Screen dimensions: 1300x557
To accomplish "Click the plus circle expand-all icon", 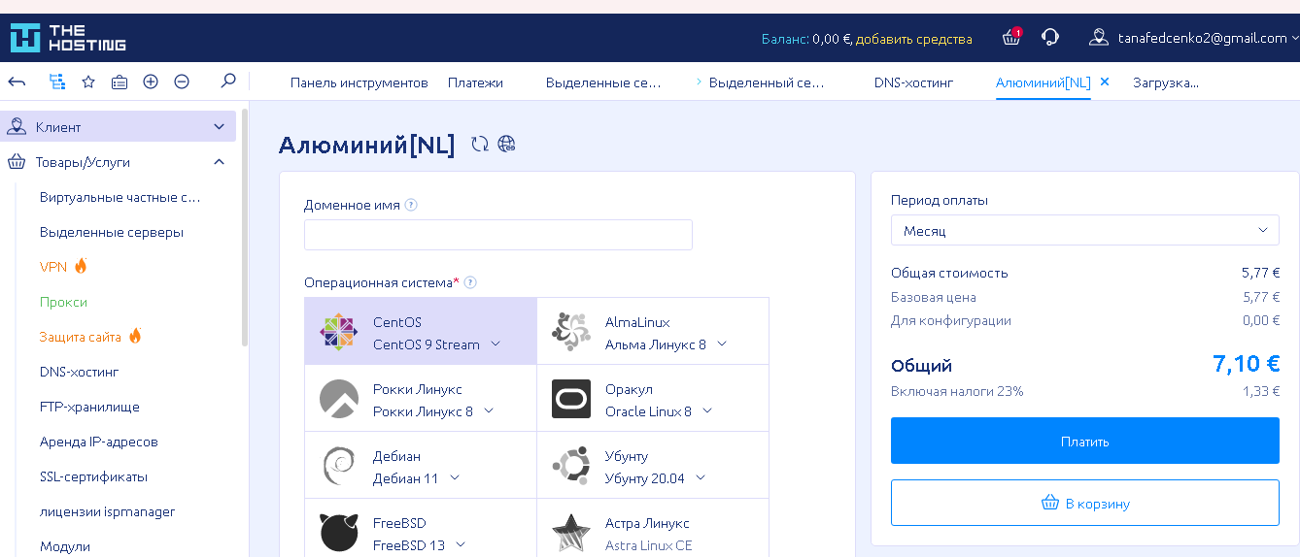I will pyautogui.click(x=151, y=82).
